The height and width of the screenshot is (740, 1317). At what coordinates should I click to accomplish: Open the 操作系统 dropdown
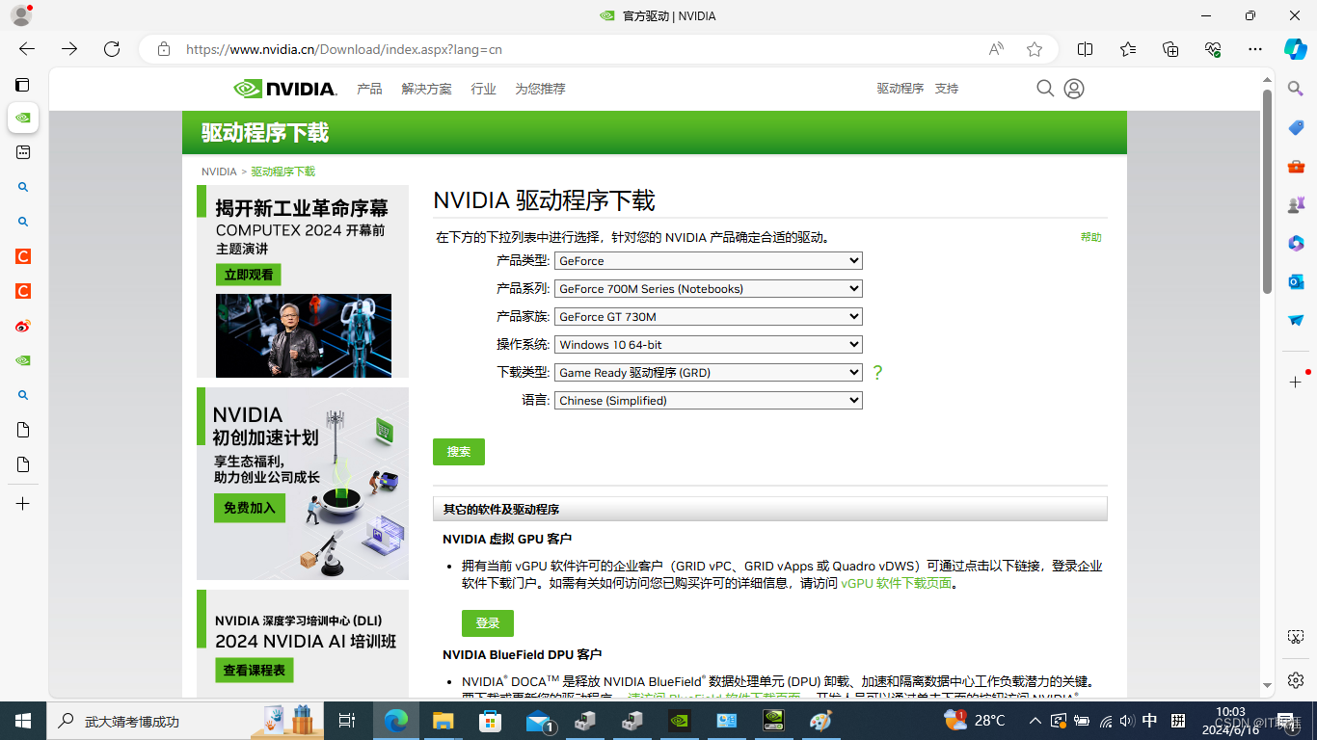[x=709, y=345]
